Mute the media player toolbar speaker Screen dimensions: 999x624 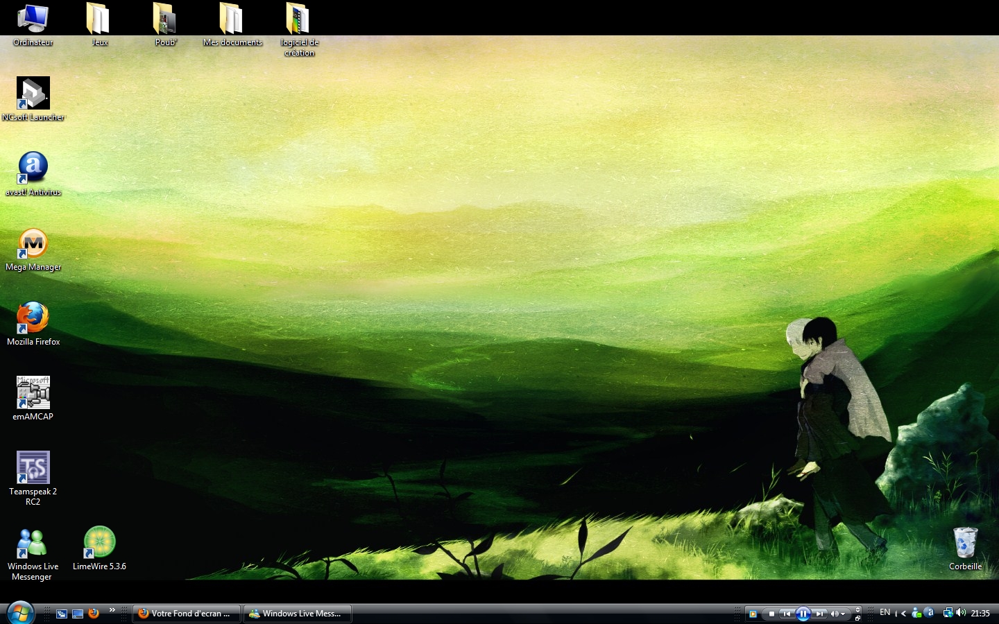(835, 614)
